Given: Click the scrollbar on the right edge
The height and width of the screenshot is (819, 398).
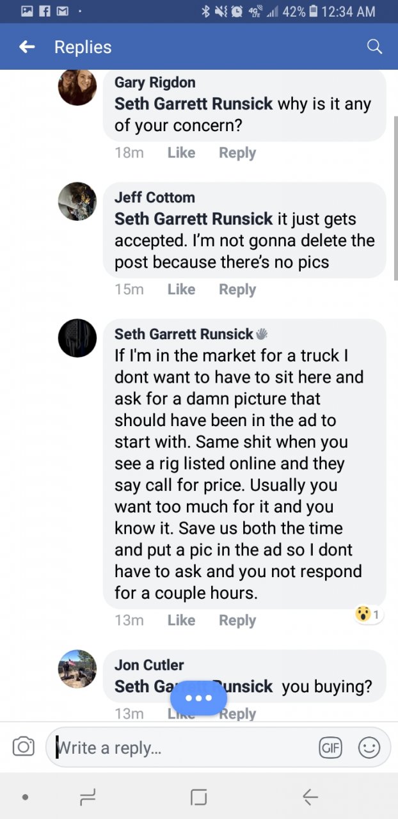Looking at the screenshot, I should pos(395,198).
